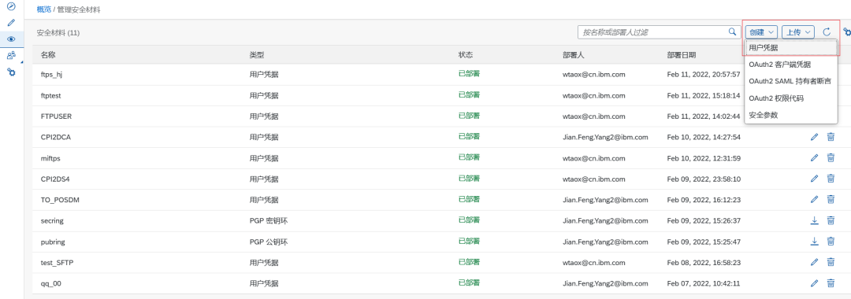Screen dimensions: 851x299
Task: Click the 部署日期 column header
Action: 682,55
